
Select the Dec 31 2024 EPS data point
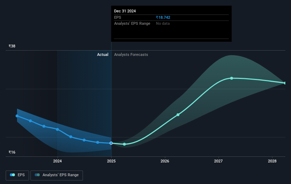point(111,143)
